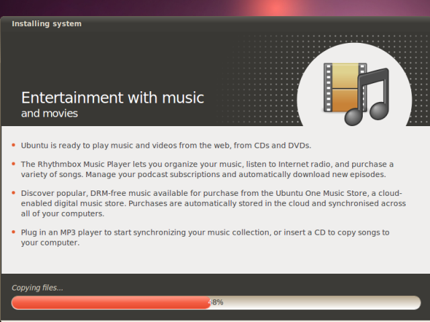Click the "Copying files..." status text

coord(38,288)
